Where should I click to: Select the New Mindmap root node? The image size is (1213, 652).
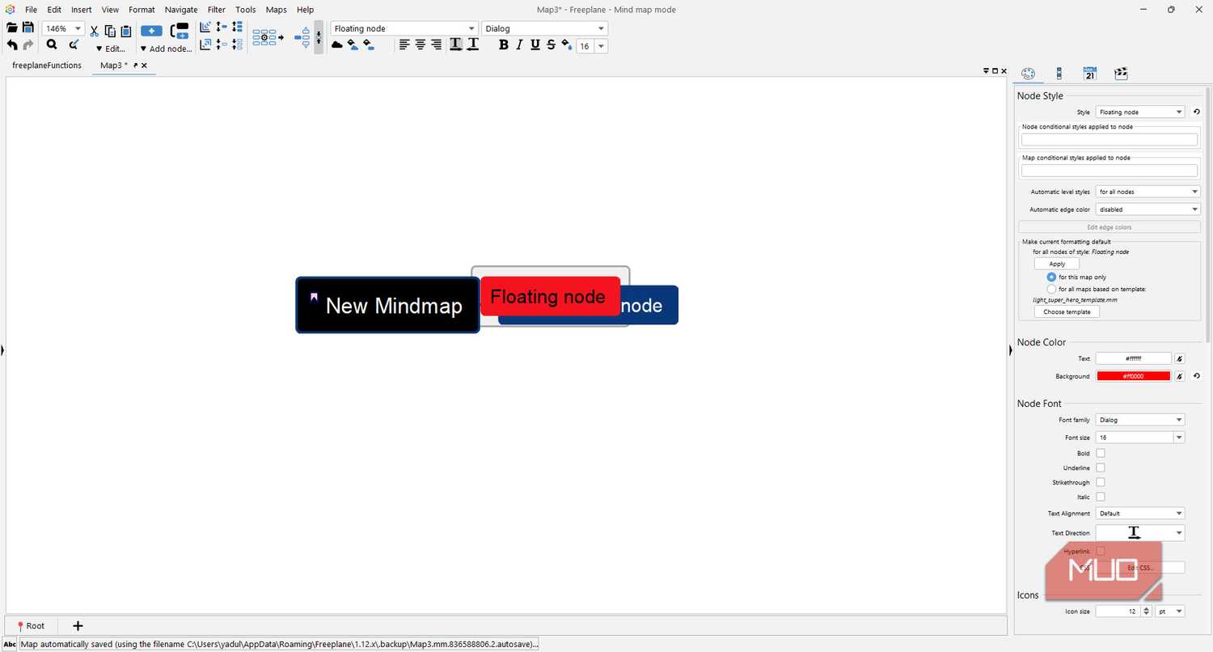coord(387,305)
